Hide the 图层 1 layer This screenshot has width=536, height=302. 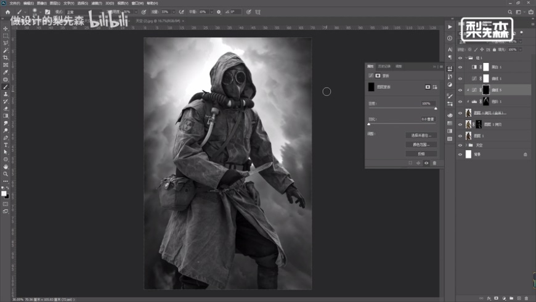coord(460,136)
